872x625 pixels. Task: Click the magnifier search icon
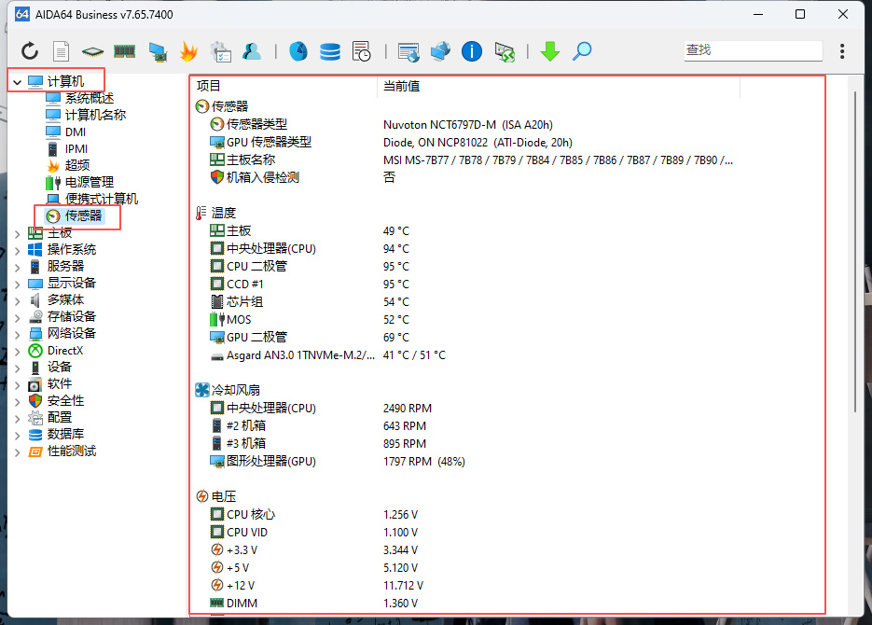[582, 51]
